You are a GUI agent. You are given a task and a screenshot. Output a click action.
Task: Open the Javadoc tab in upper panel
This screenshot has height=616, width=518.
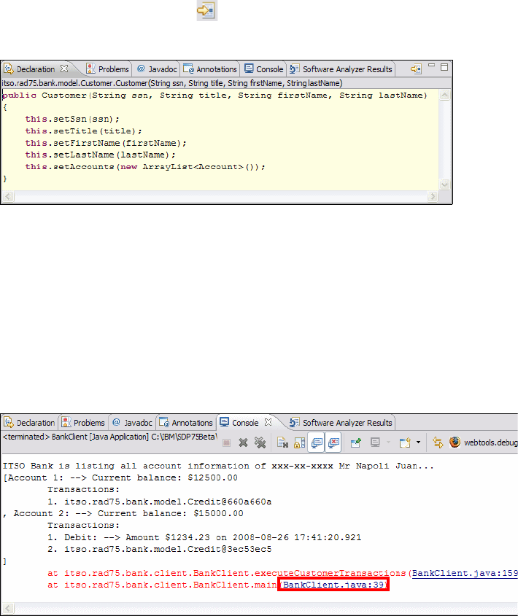coord(157,69)
